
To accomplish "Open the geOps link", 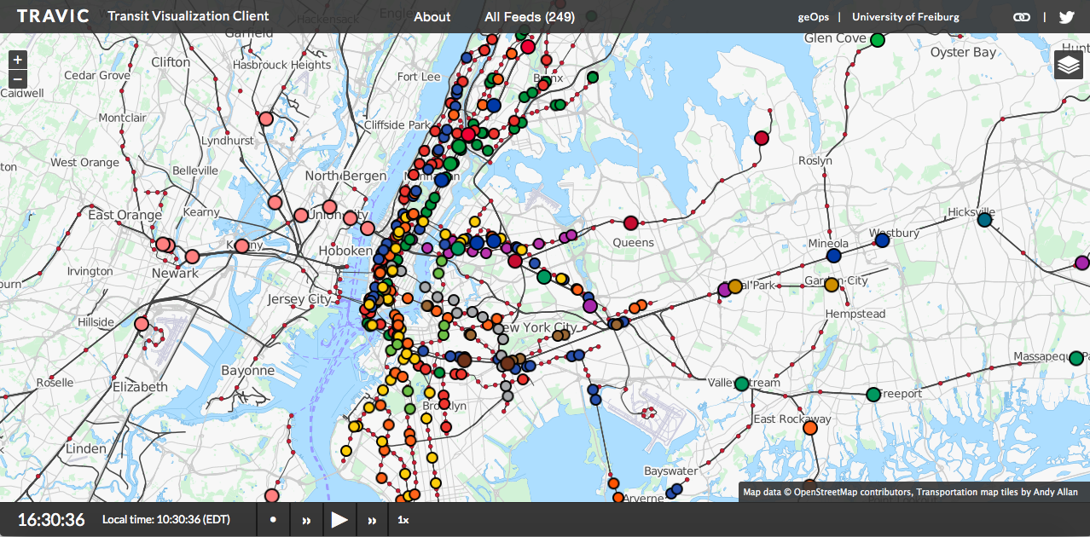I will [x=814, y=16].
